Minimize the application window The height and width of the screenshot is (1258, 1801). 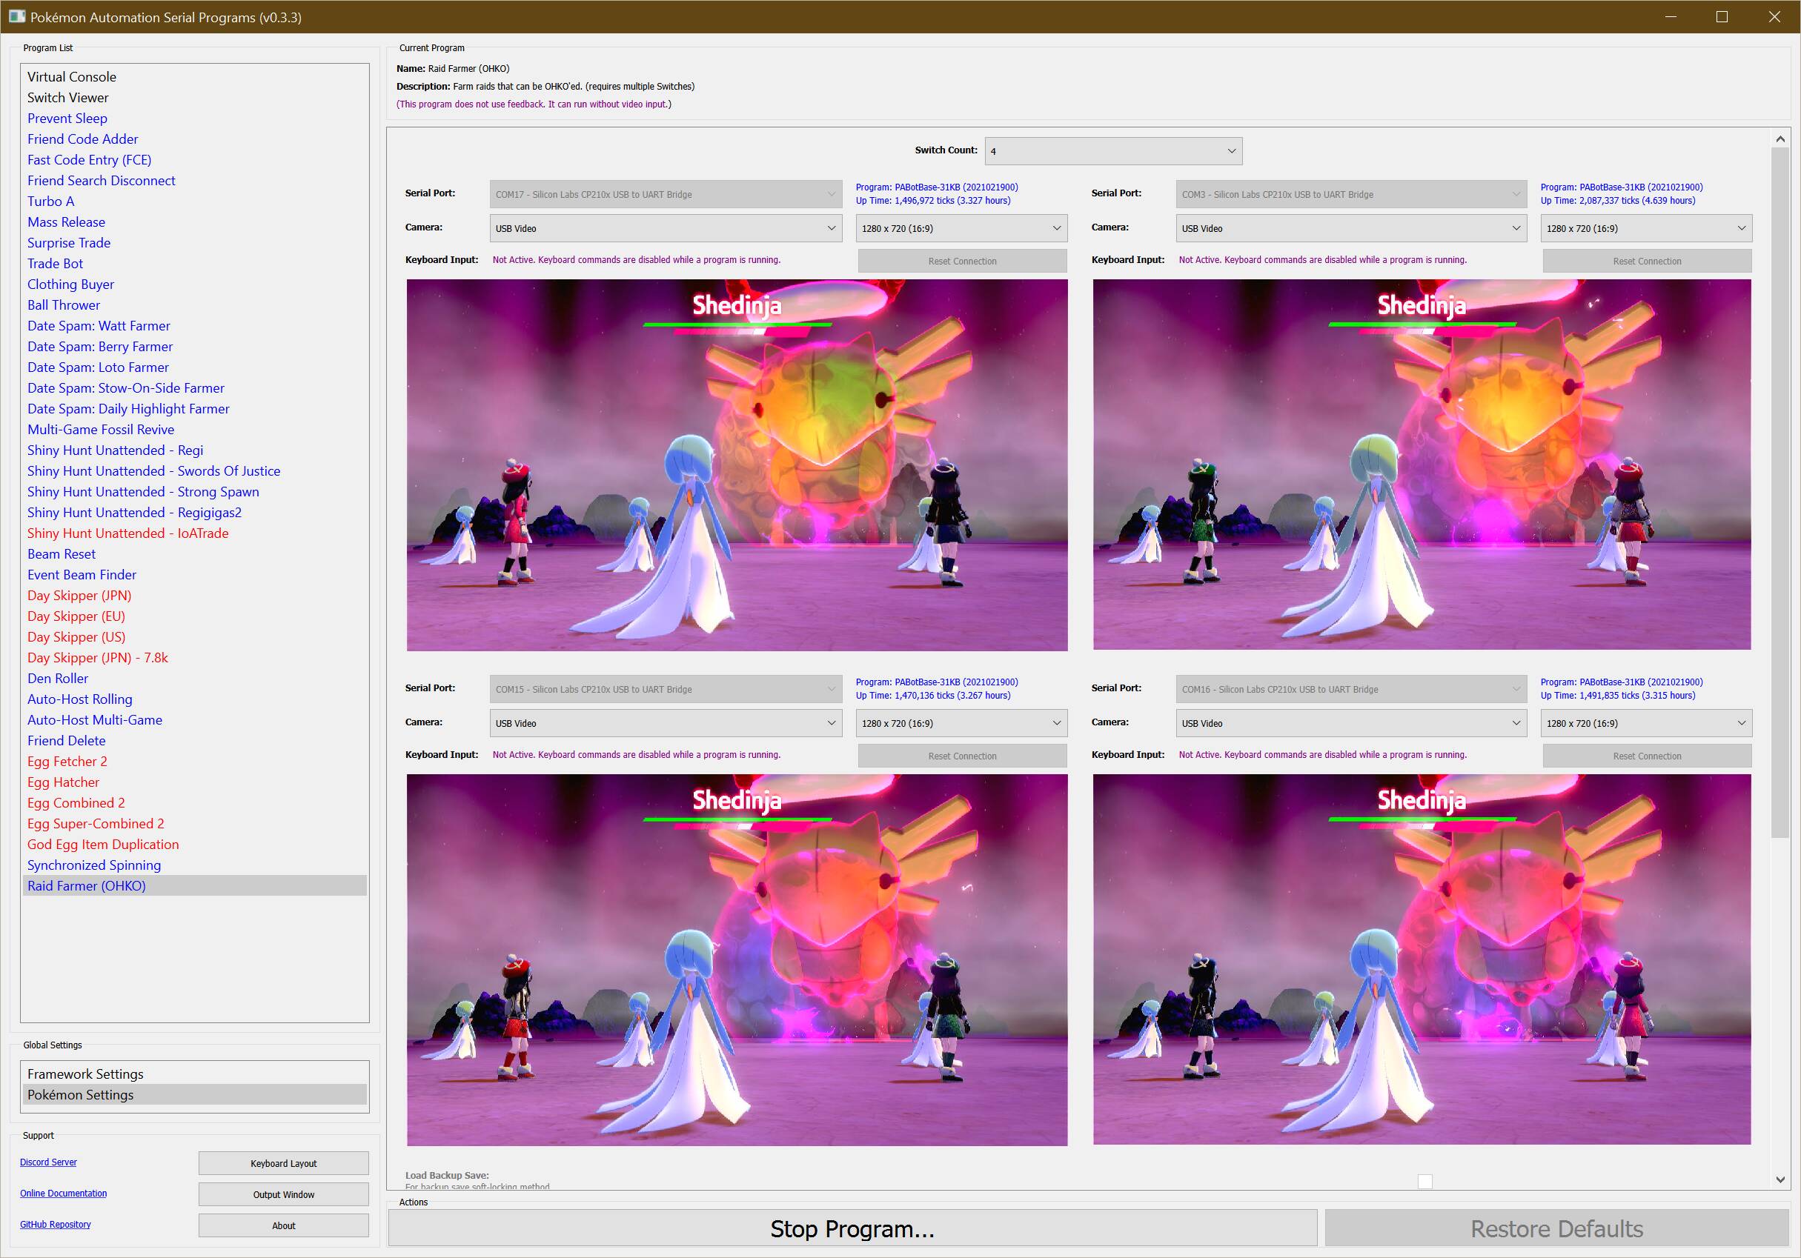pos(1670,16)
